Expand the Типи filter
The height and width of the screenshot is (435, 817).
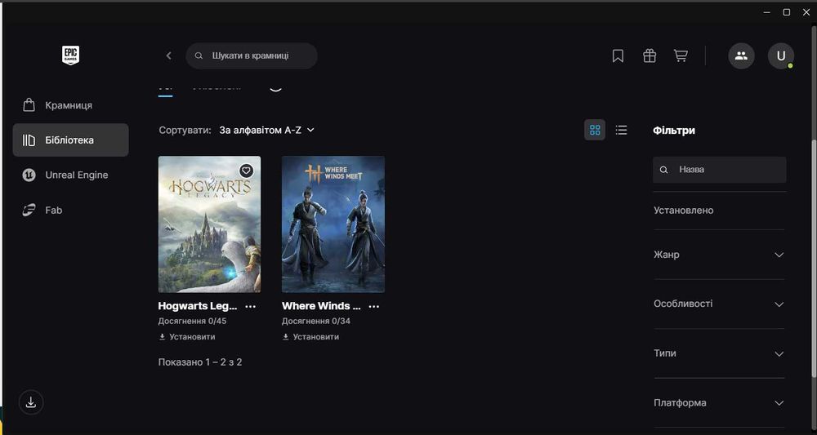click(719, 353)
